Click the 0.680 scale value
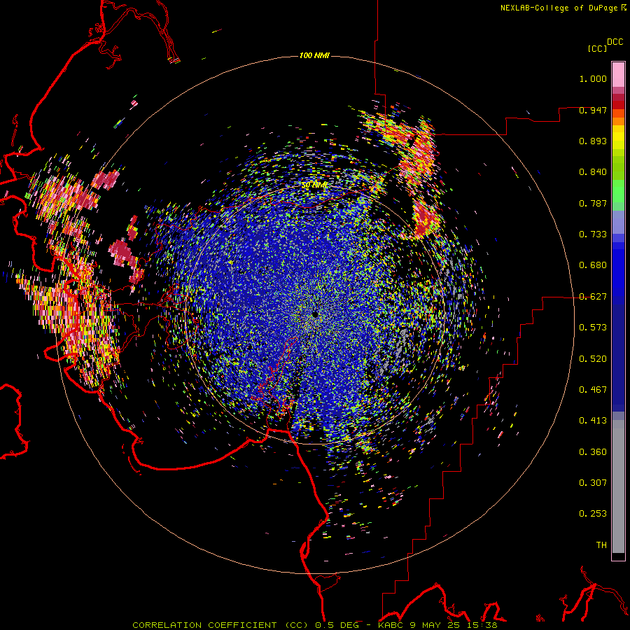Image resolution: width=630 pixels, height=630 pixels. click(x=593, y=265)
